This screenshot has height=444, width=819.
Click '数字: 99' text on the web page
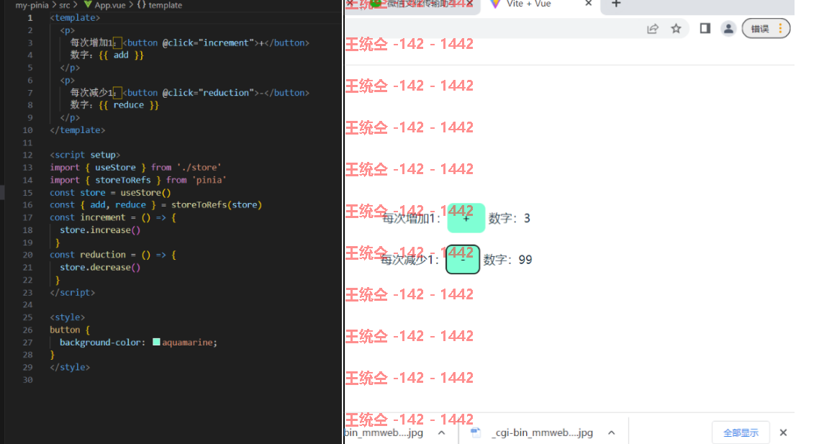click(x=507, y=260)
